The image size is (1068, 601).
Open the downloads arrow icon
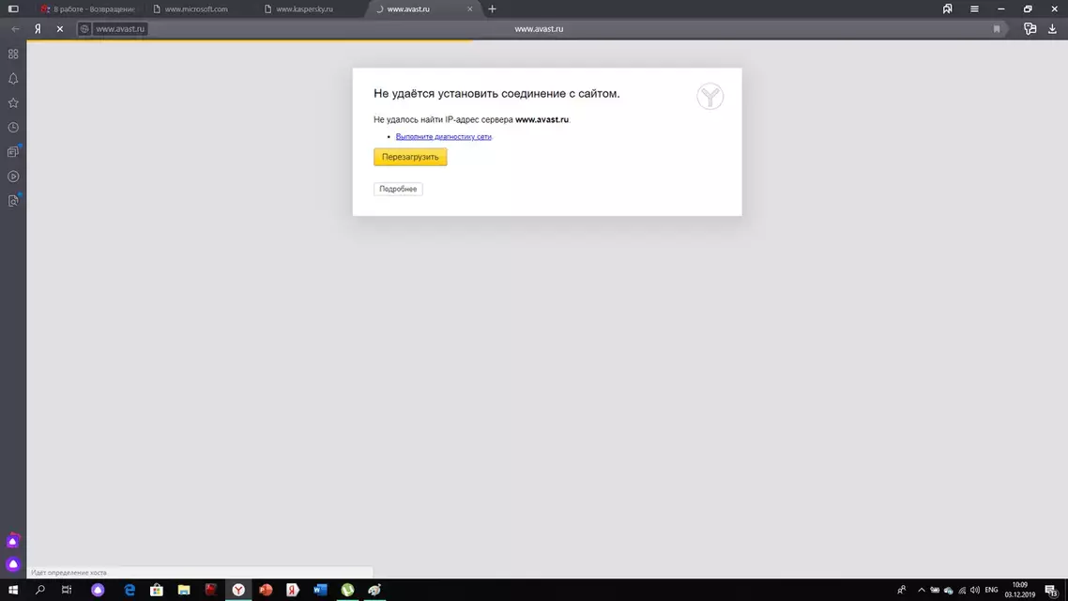click(1052, 28)
